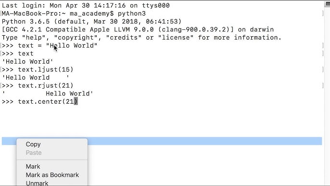Click the 'Hello World' output under text
This screenshot has width=330, height=186.
[27, 62]
